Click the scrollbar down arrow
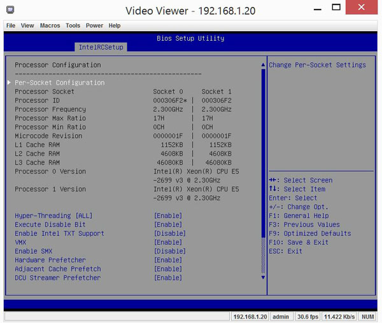 (x=263, y=277)
